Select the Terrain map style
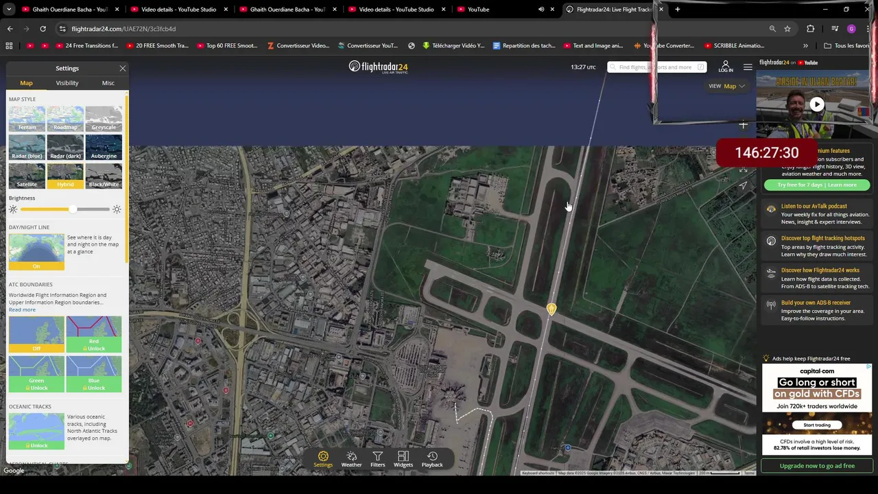The image size is (878, 494). click(x=27, y=119)
